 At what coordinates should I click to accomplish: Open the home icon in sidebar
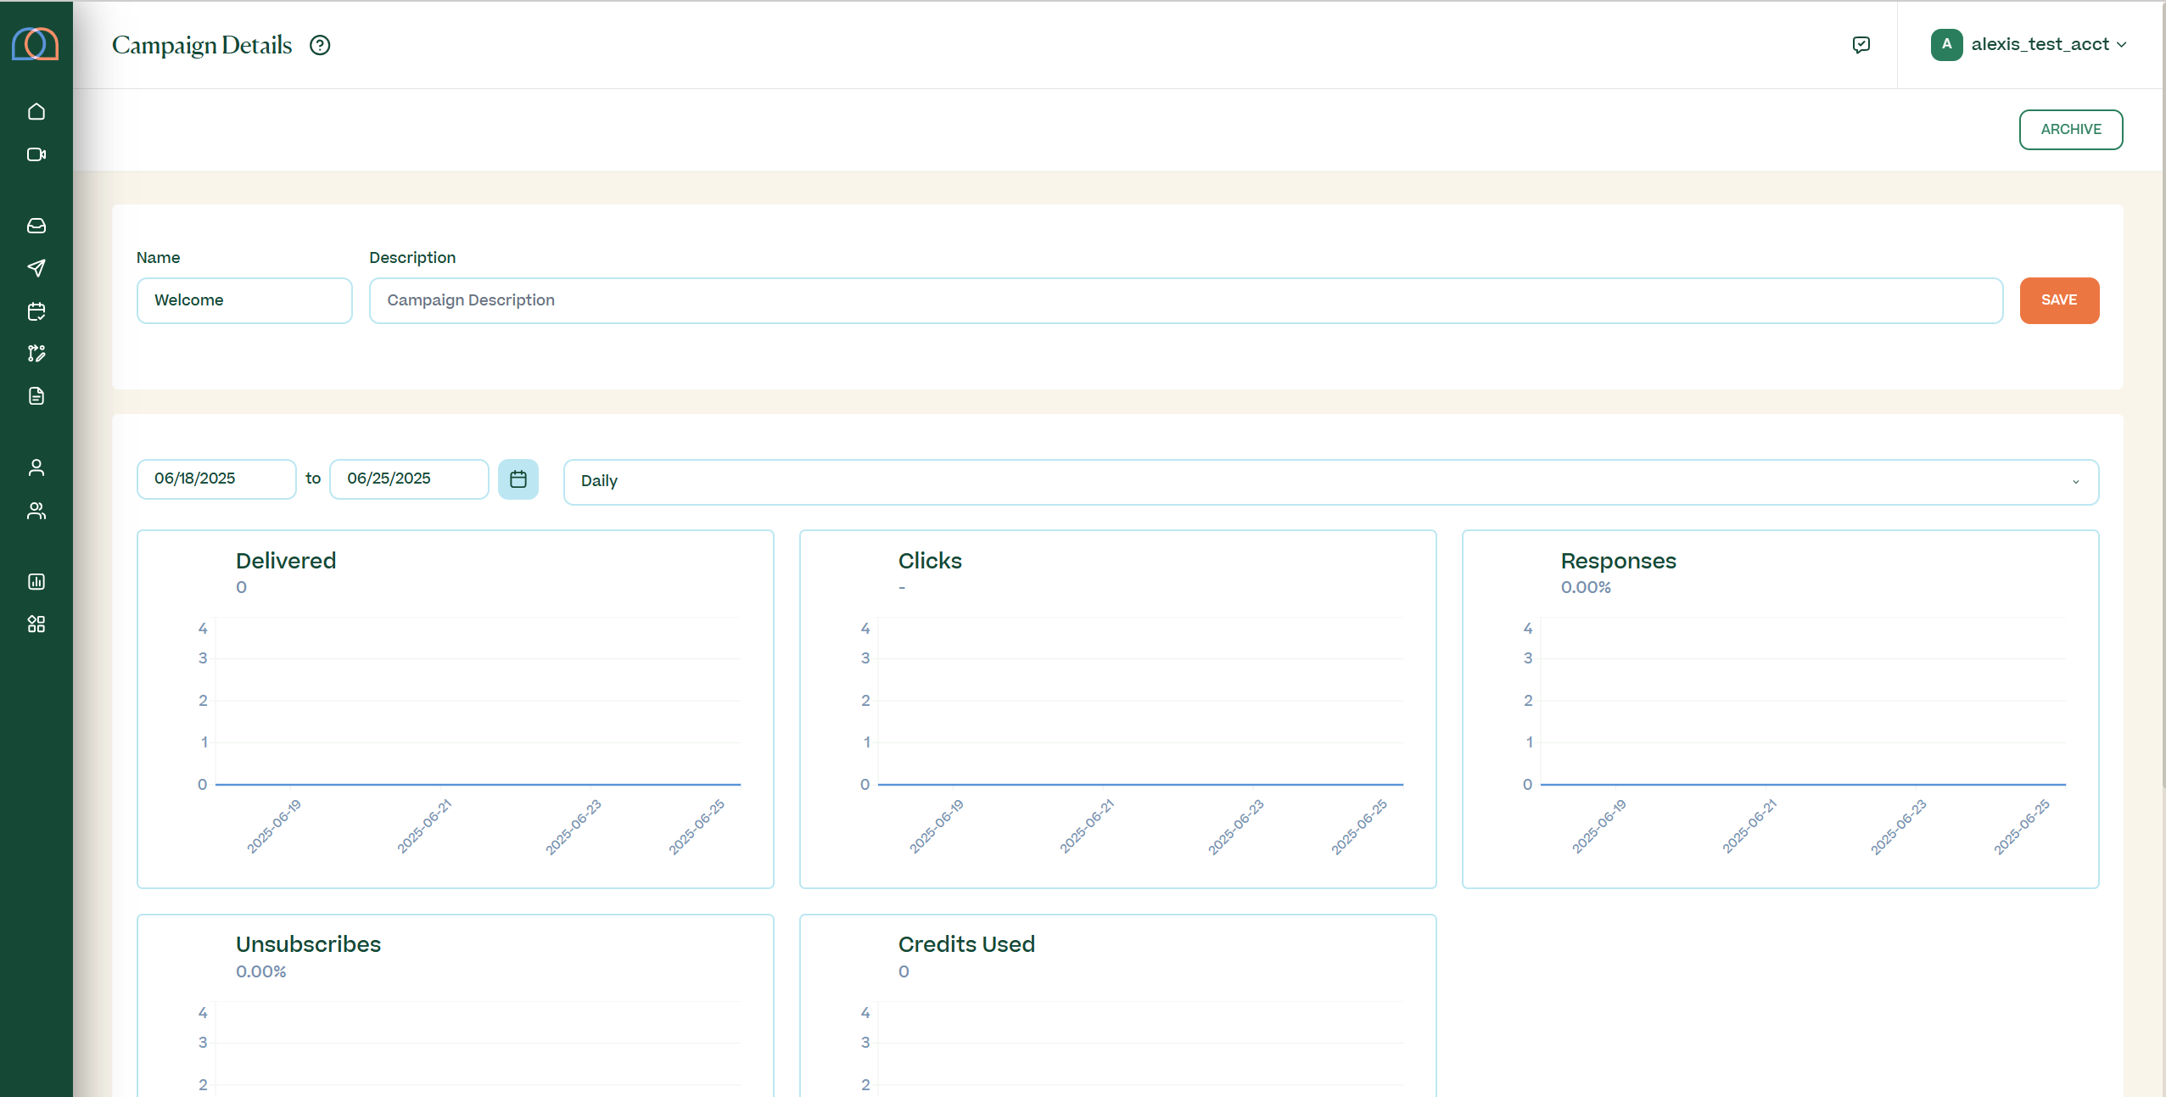(36, 112)
